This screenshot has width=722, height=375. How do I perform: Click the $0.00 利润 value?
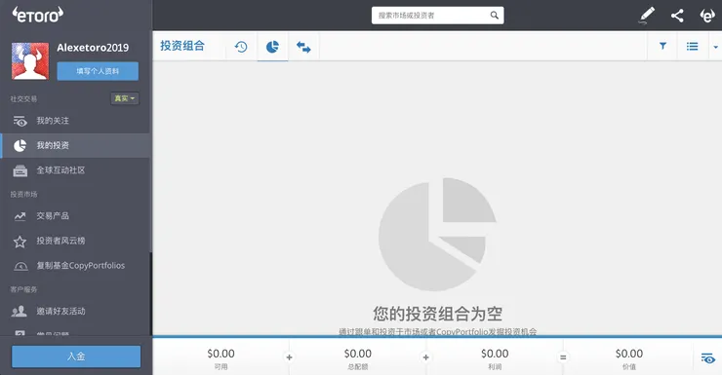[x=495, y=354]
